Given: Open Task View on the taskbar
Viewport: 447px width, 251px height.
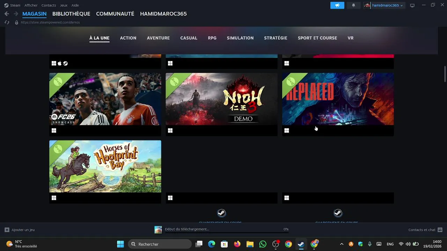Looking at the screenshot, I should (x=199, y=244).
